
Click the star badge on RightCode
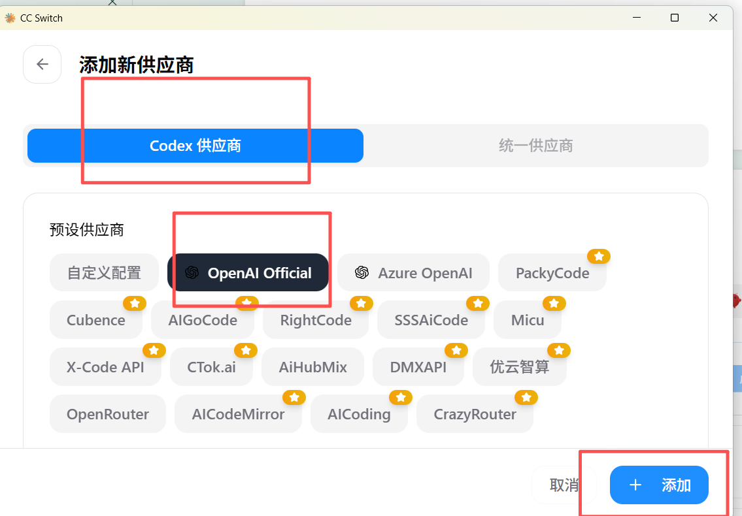pos(361,303)
